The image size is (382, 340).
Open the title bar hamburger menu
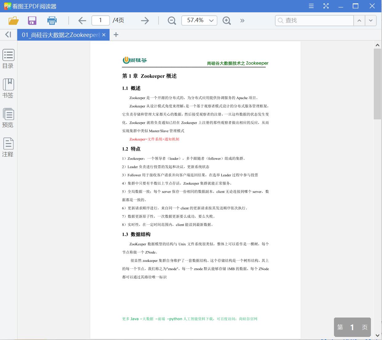311,6
